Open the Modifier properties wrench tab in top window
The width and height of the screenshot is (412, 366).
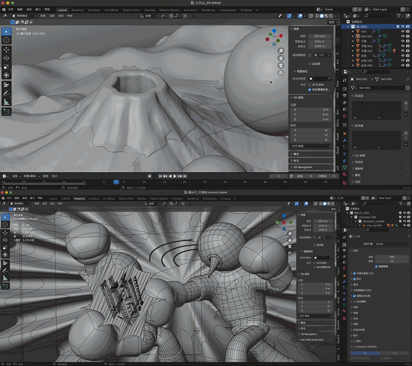click(345, 140)
